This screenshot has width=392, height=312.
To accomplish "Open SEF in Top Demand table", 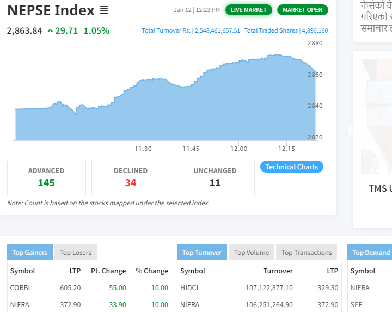I will [356, 305].
